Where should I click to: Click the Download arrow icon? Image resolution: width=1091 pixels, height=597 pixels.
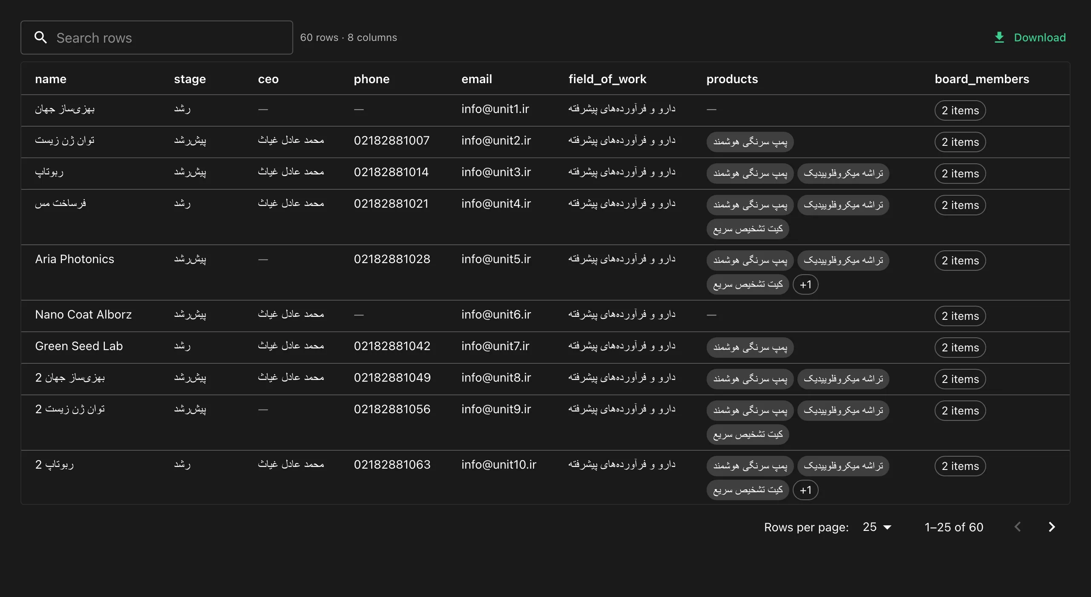[x=999, y=38]
